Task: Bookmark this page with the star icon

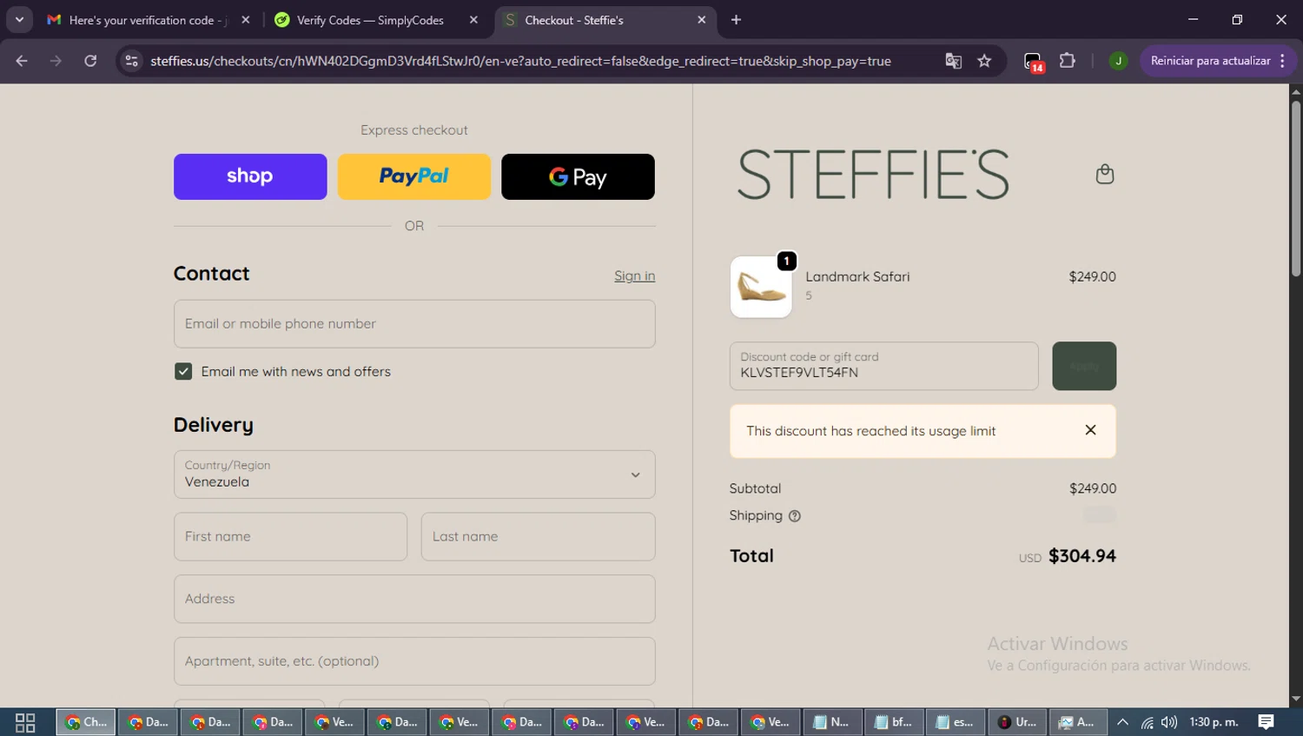Action: click(x=984, y=61)
